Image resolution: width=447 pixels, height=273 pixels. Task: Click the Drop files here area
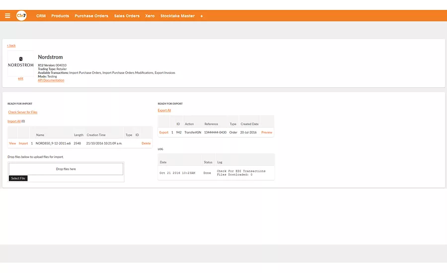66,169
